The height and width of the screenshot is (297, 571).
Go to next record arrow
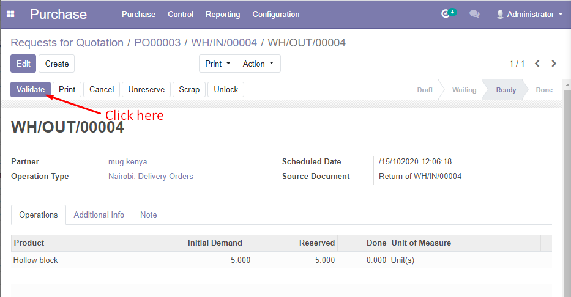(x=554, y=64)
